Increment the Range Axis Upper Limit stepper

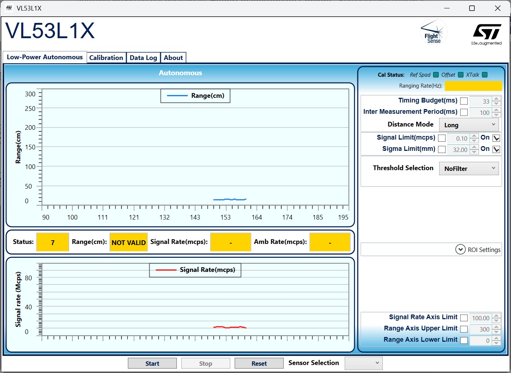[497, 327]
